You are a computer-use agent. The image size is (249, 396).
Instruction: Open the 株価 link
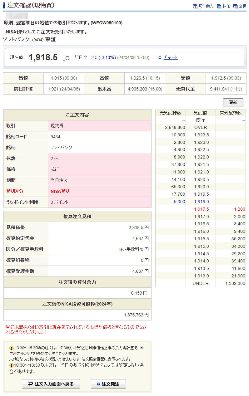coord(226,6)
